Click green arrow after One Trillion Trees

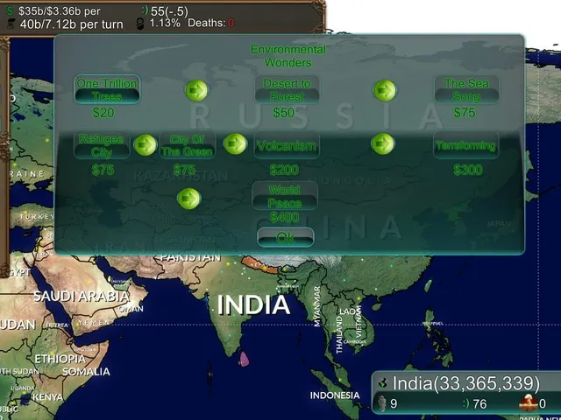[x=196, y=90]
